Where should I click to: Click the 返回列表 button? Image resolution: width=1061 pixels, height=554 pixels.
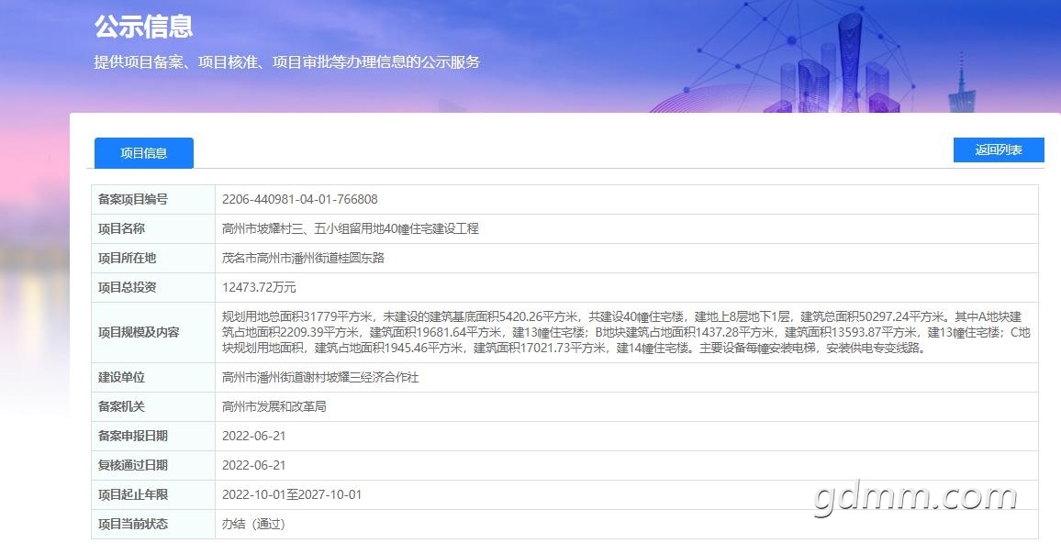998,150
